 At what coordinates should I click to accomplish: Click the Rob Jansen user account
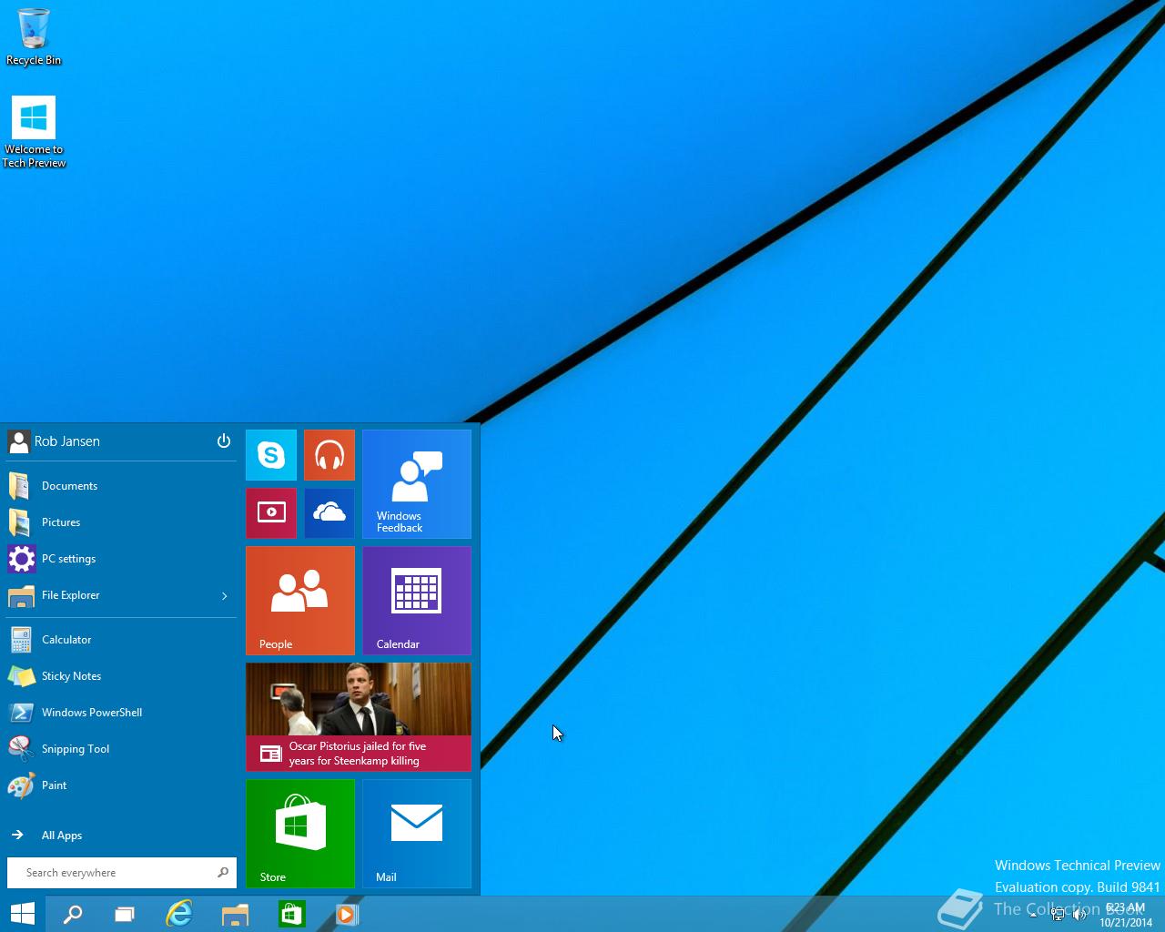pyautogui.click(x=55, y=441)
